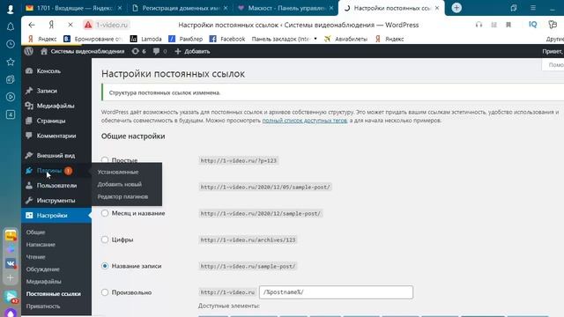Viewport: 564px width, 317px height.
Task: Click the IQ icon in address bar
Action: pyautogui.click(x=532, y=25)
